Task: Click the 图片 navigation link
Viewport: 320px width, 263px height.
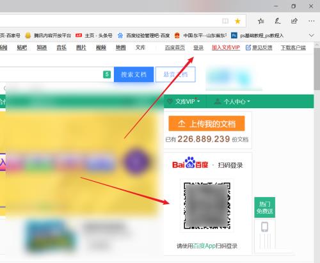Action: click(81, 47)
